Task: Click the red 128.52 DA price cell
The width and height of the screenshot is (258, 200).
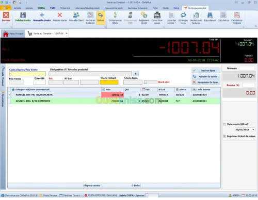Action: (x=112, y=95)
